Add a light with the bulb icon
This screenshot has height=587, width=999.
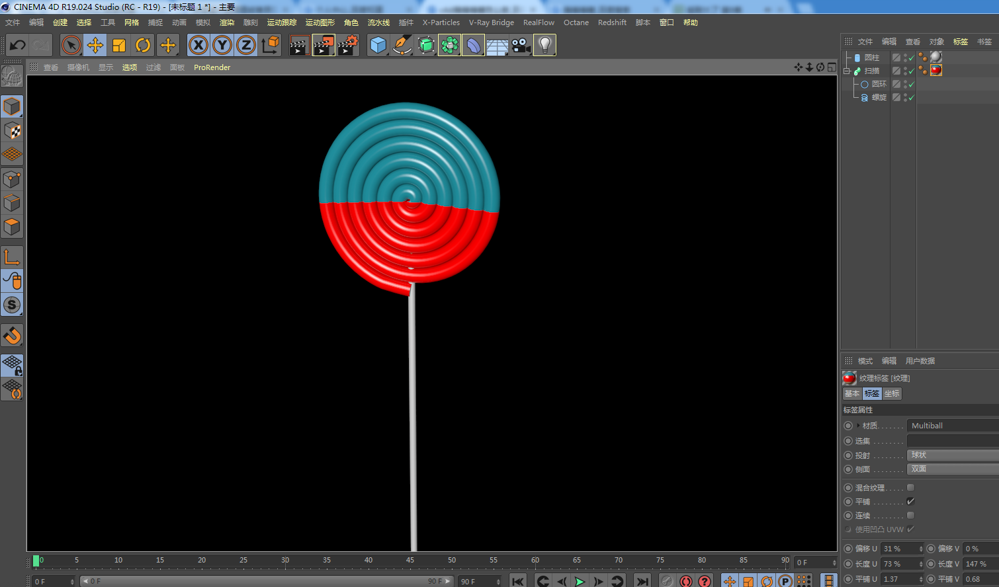pos(544,46)
